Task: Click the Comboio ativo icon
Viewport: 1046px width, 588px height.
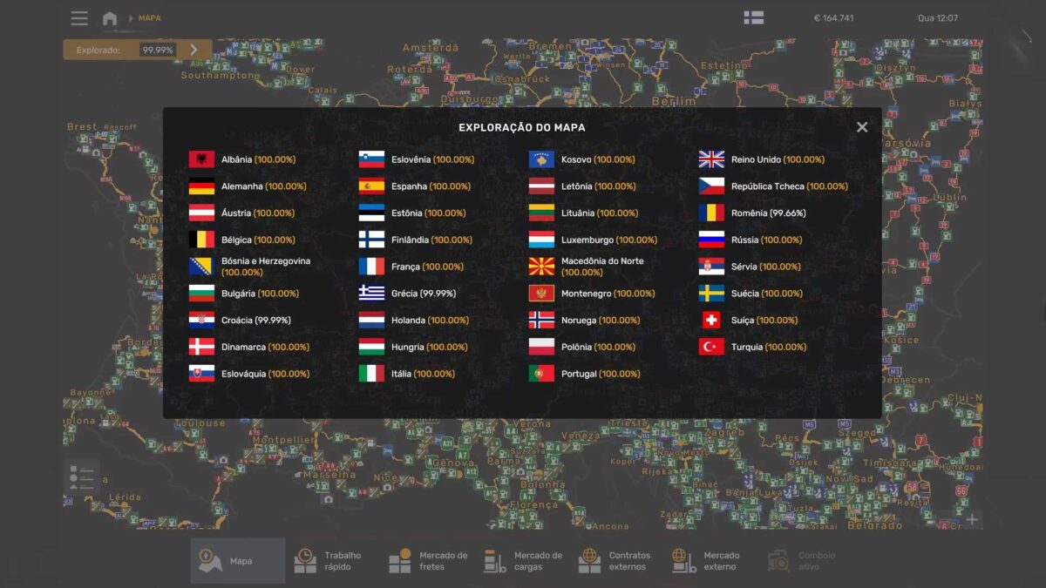Action: point(778,561)
